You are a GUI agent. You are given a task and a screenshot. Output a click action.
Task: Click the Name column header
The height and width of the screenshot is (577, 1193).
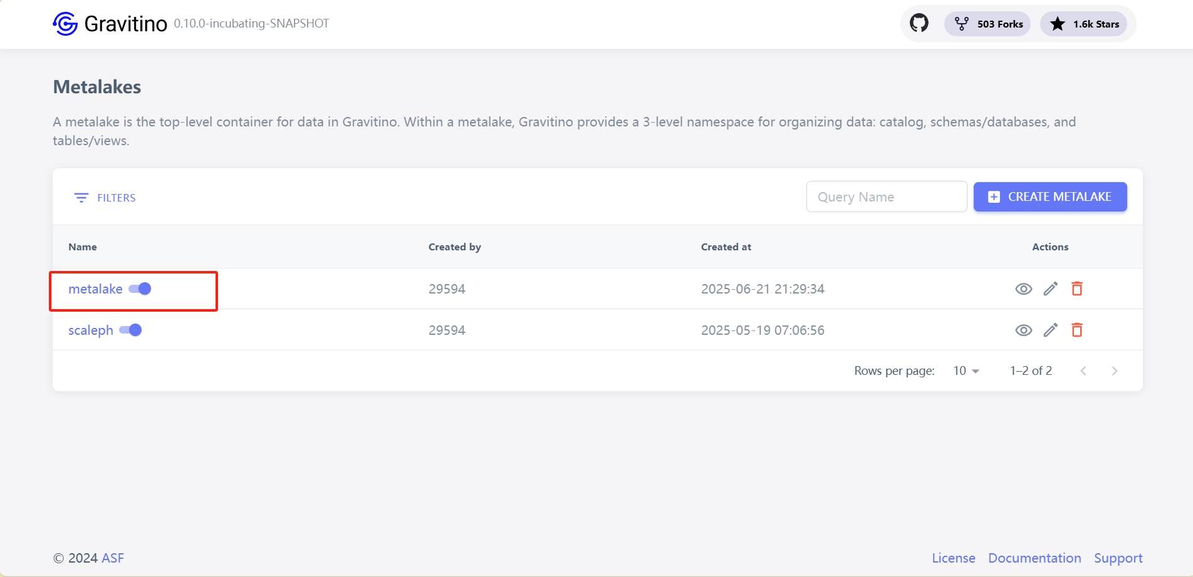pyautogui.click(x=83, y=247)
